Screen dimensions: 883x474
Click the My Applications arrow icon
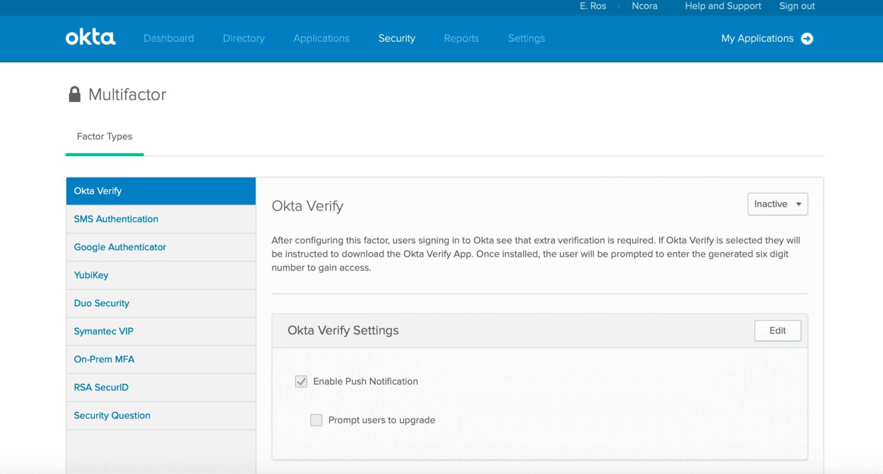(x=807, y=38)
